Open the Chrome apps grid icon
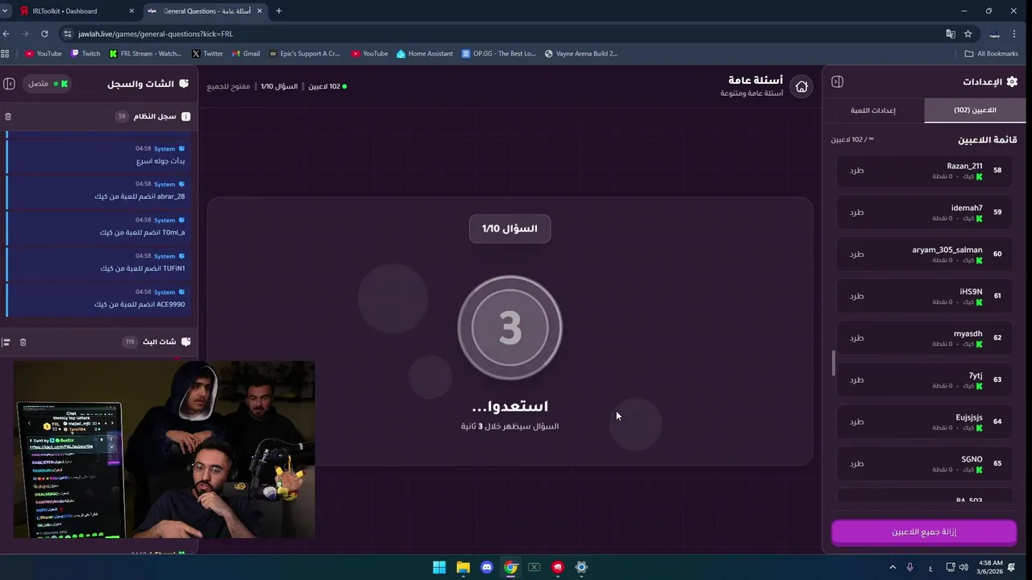The height and width of the screenshot is (580, 1032). 5,54
